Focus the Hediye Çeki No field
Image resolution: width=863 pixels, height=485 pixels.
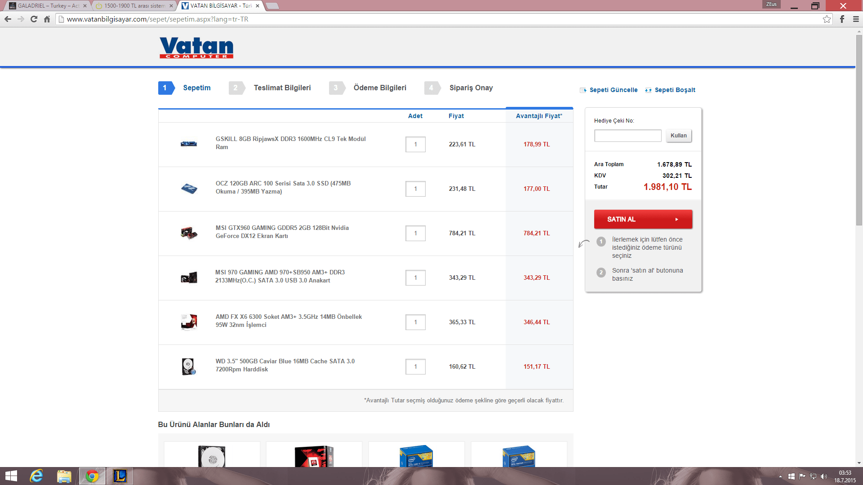[627, 136]
